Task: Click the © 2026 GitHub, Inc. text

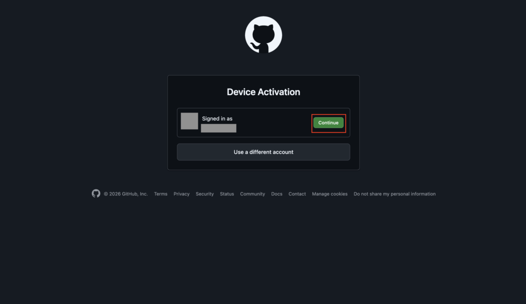Action: 125,194
